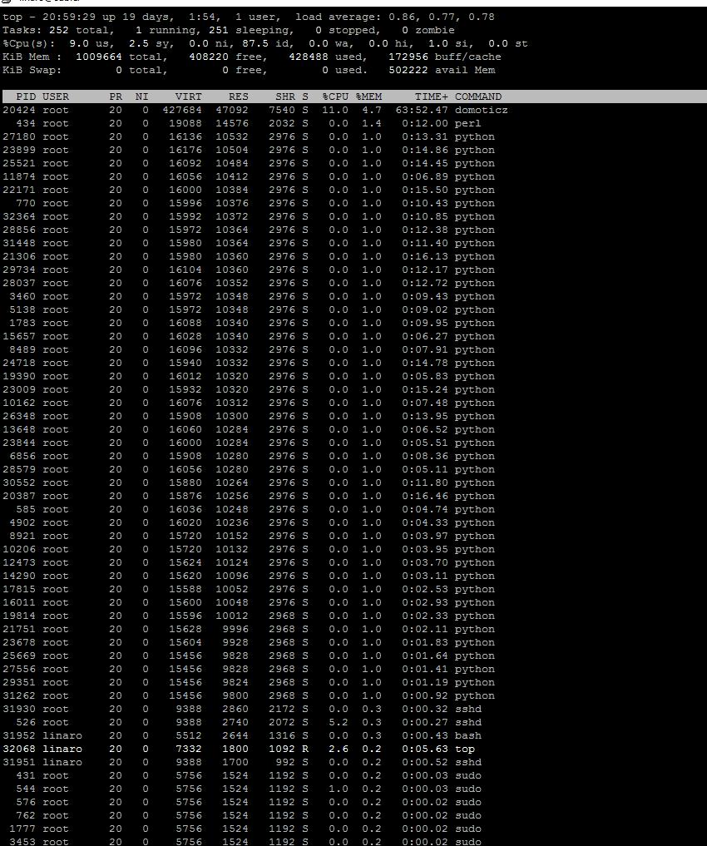Select the perl command name
The image size is (707, 846).
(468, 124)
